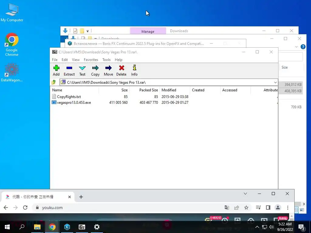Go back in Chrome
The image size is (311, 233).
point(6,208)
